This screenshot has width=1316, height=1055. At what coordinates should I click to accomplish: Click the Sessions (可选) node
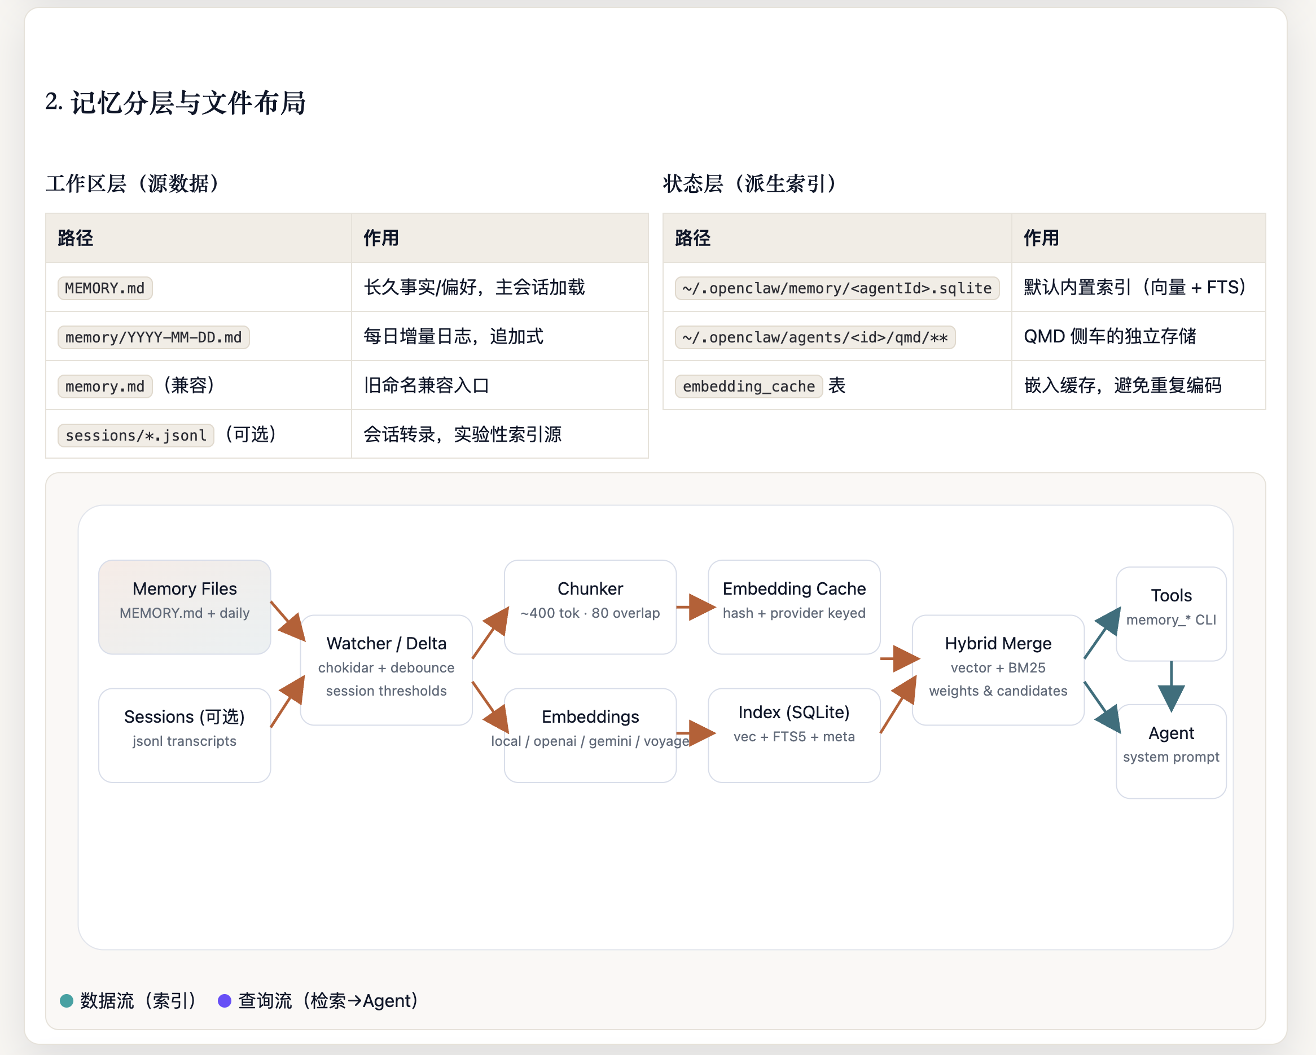point(185,735)
